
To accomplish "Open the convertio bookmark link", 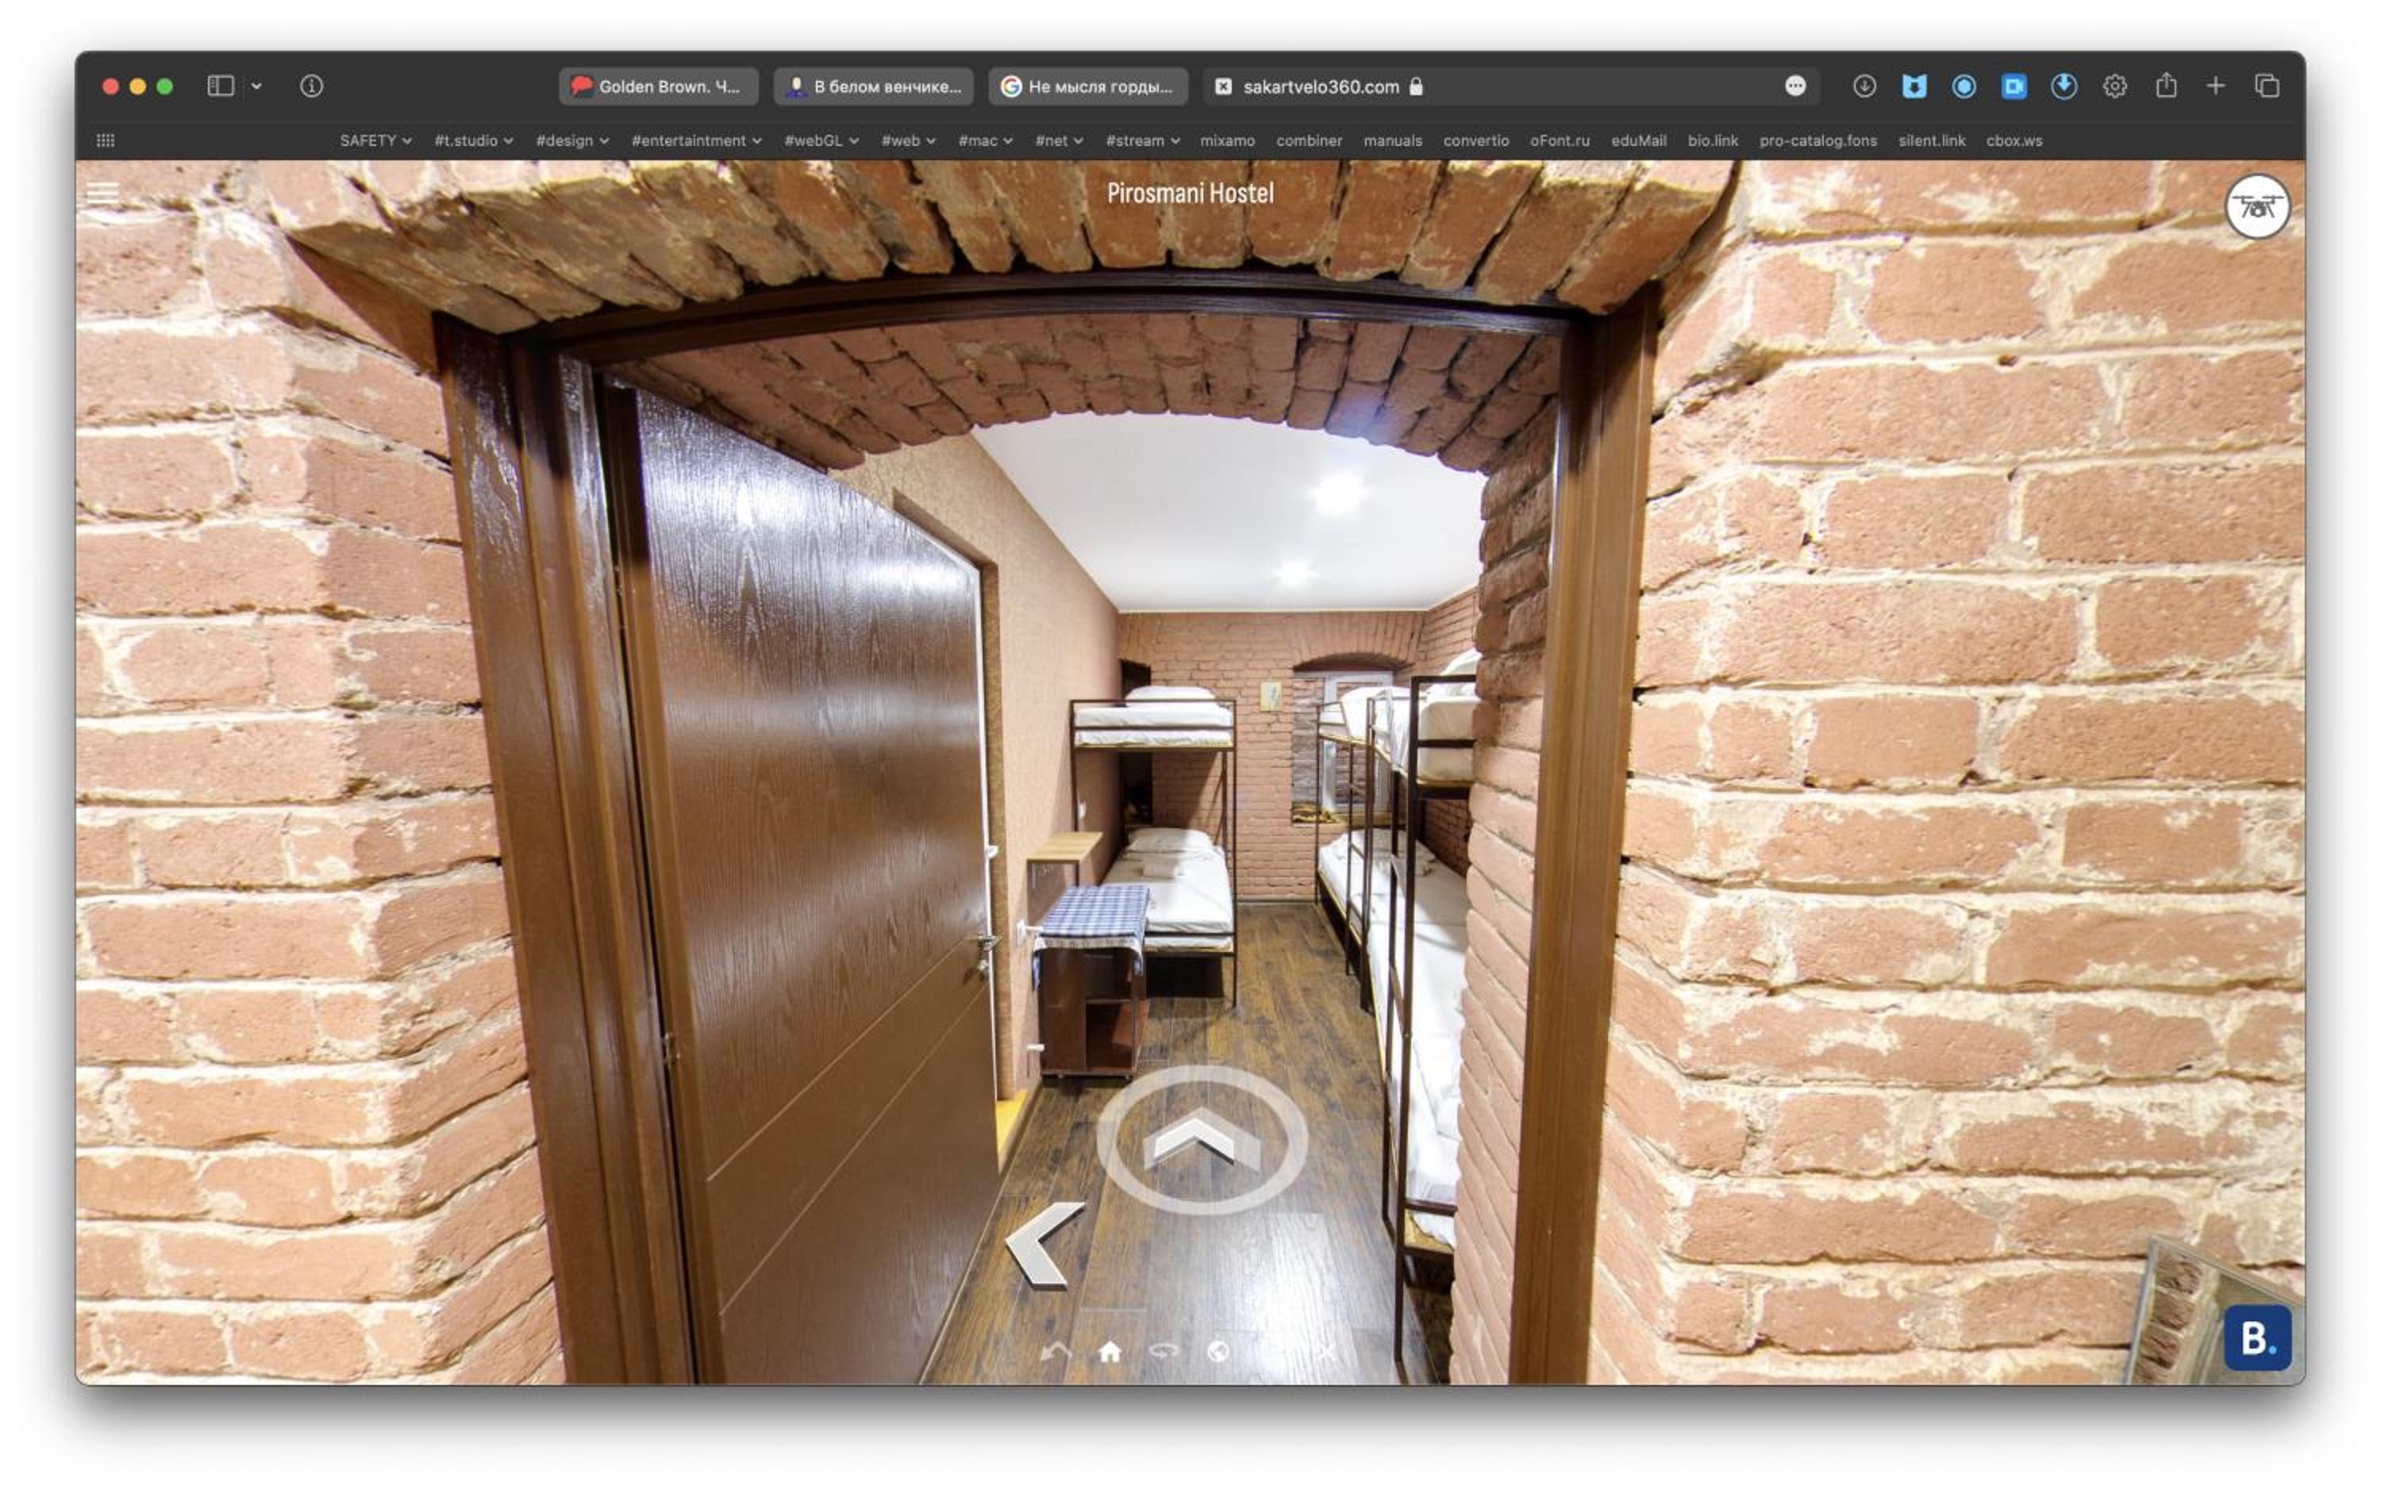I will point(1476,140).
